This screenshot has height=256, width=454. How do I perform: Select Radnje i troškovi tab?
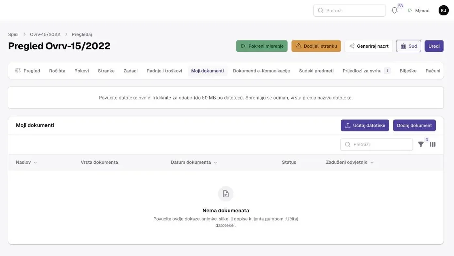[164, 71]
